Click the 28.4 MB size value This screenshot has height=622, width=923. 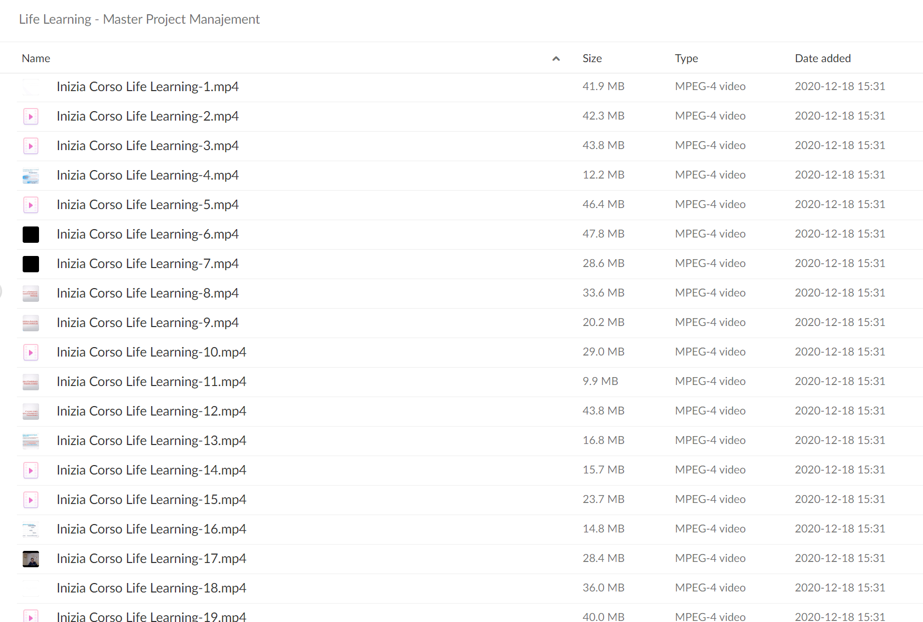point(603,558)
